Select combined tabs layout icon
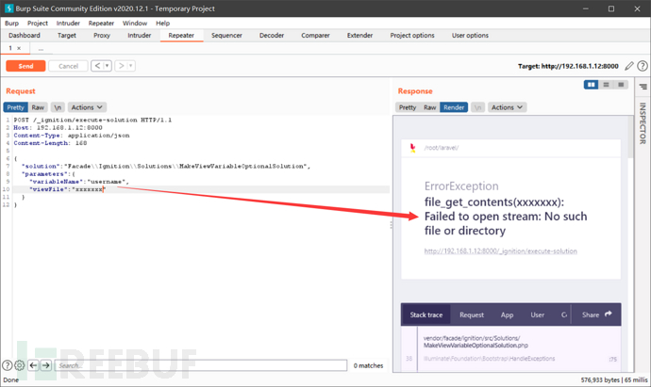 [x=621, y=85]
